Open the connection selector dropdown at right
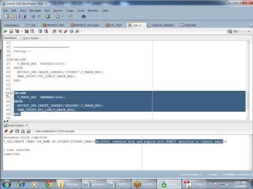This screenshot has width=253, height=189. (x=249, y=31)
